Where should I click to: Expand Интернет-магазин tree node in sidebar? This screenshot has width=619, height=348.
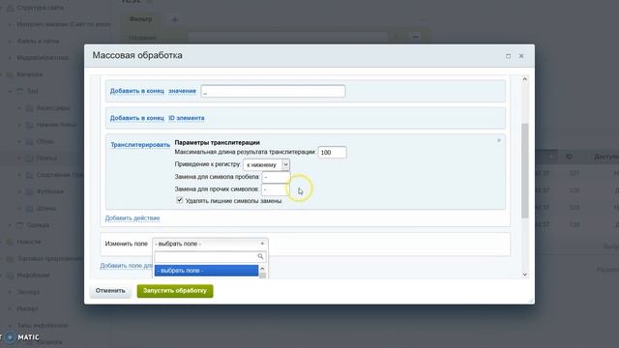pyautogui.click(x=11, y=24)
